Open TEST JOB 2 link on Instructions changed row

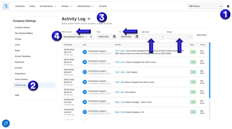(x=120, y=51)
